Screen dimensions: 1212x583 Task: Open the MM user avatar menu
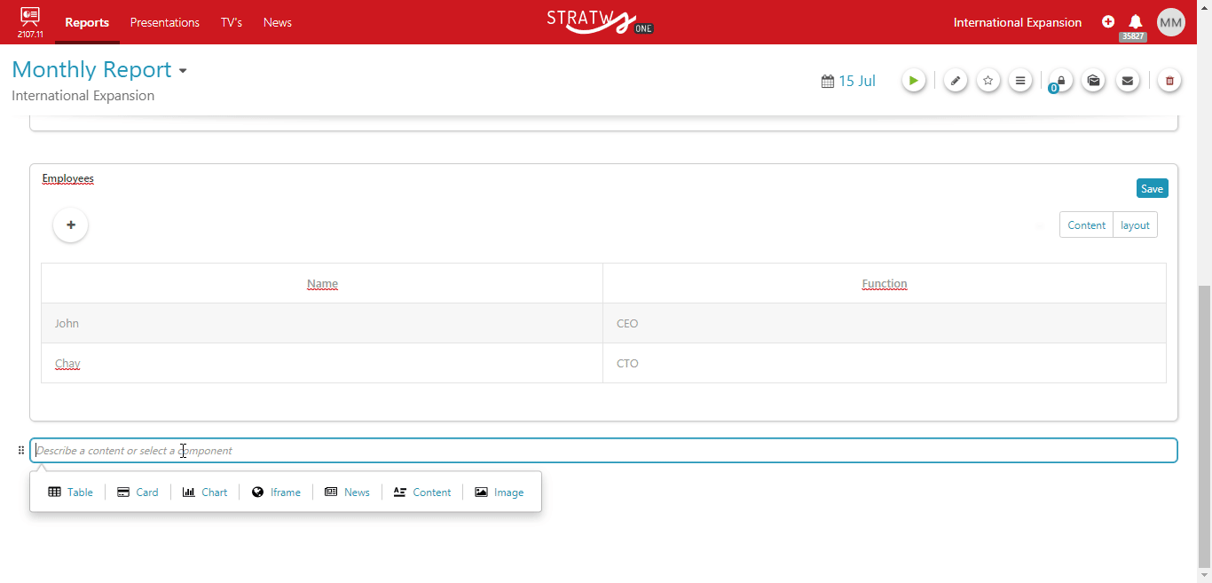click(1171, 22)
